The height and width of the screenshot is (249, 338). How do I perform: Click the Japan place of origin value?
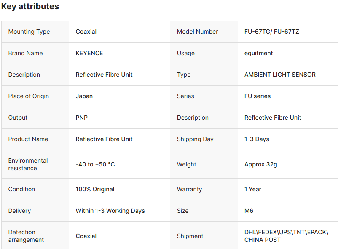84,96
